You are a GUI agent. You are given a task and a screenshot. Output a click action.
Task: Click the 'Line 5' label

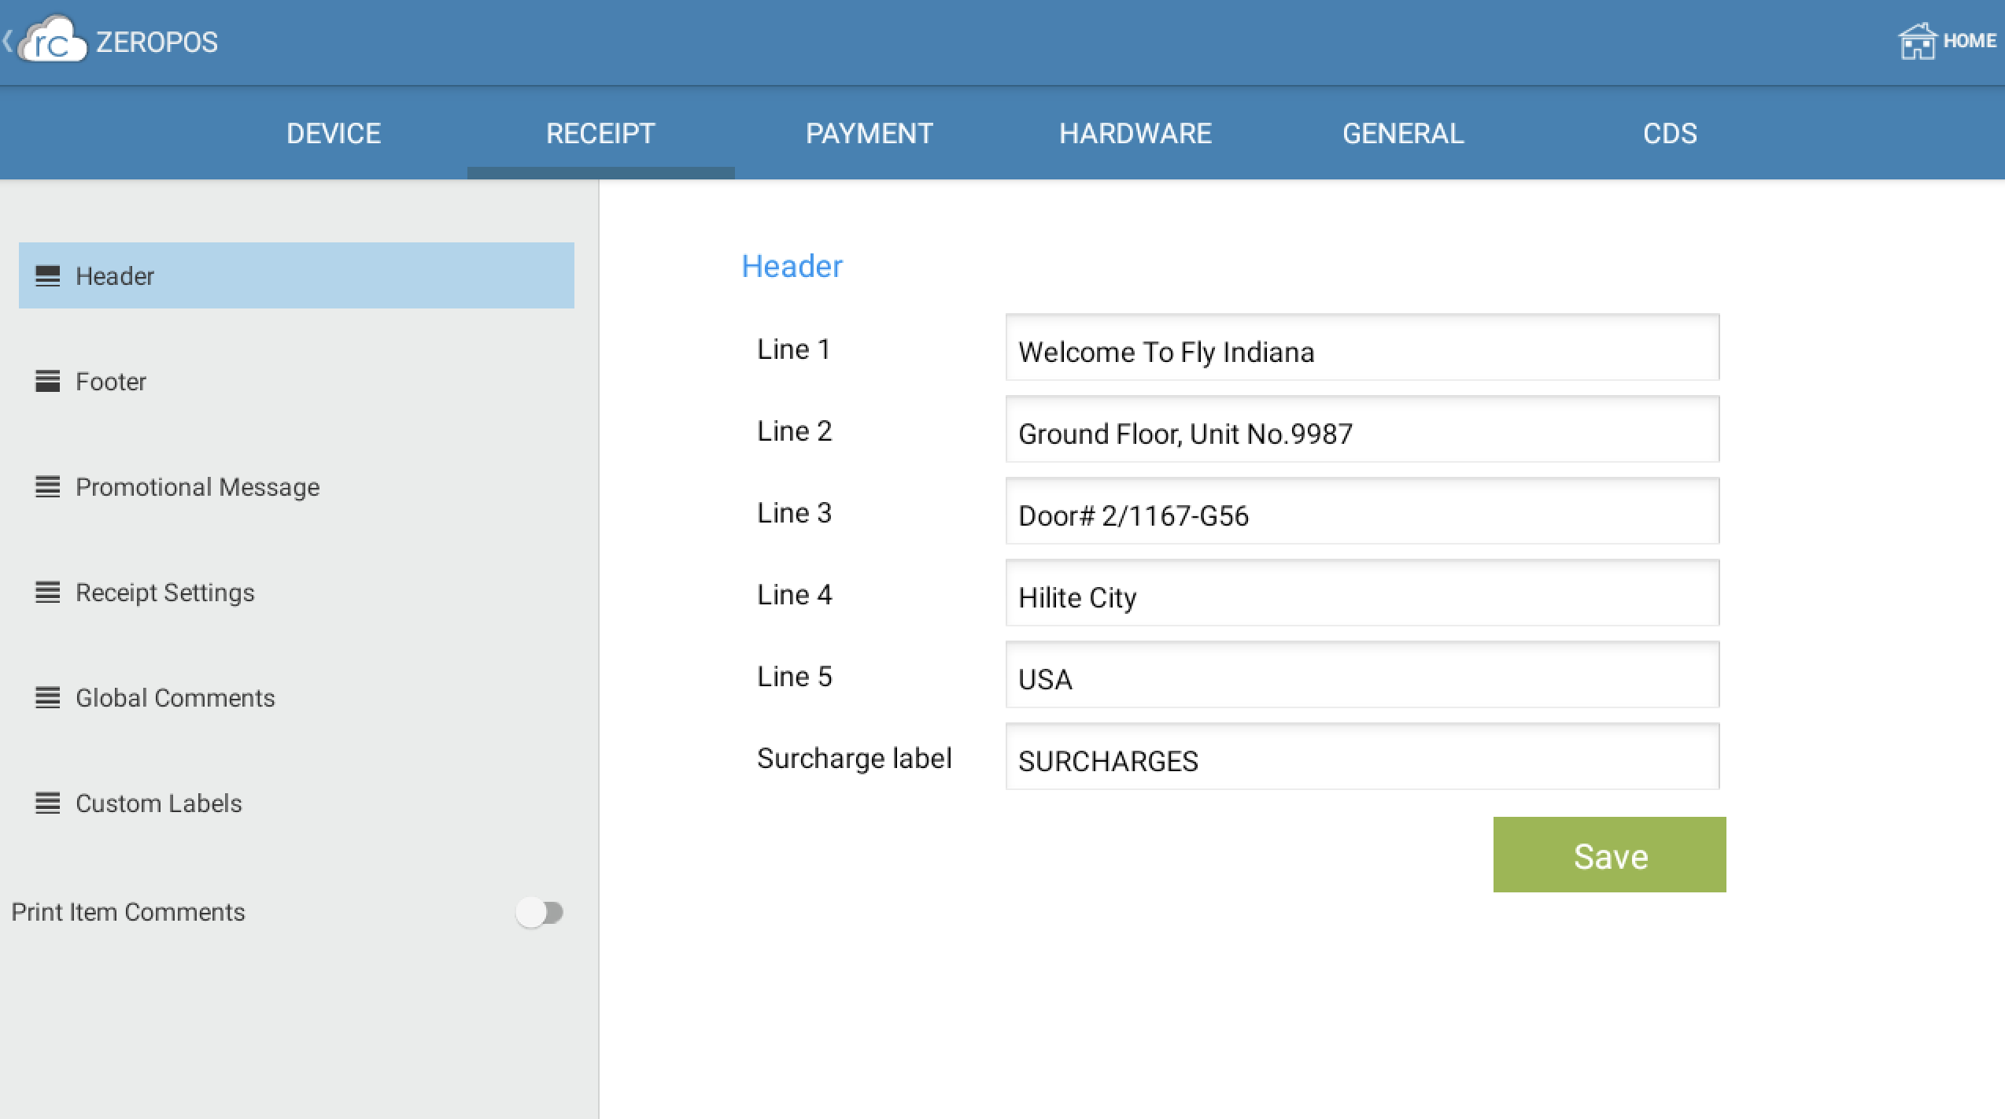(x=794, y=677)
